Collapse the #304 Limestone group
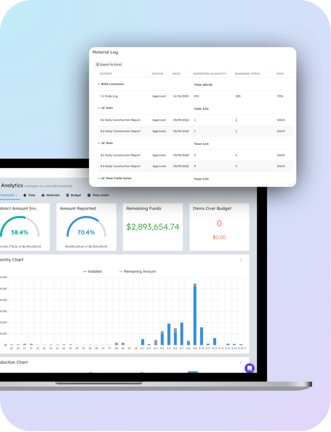This screenshot has height=432, width=331. (99, 84)
